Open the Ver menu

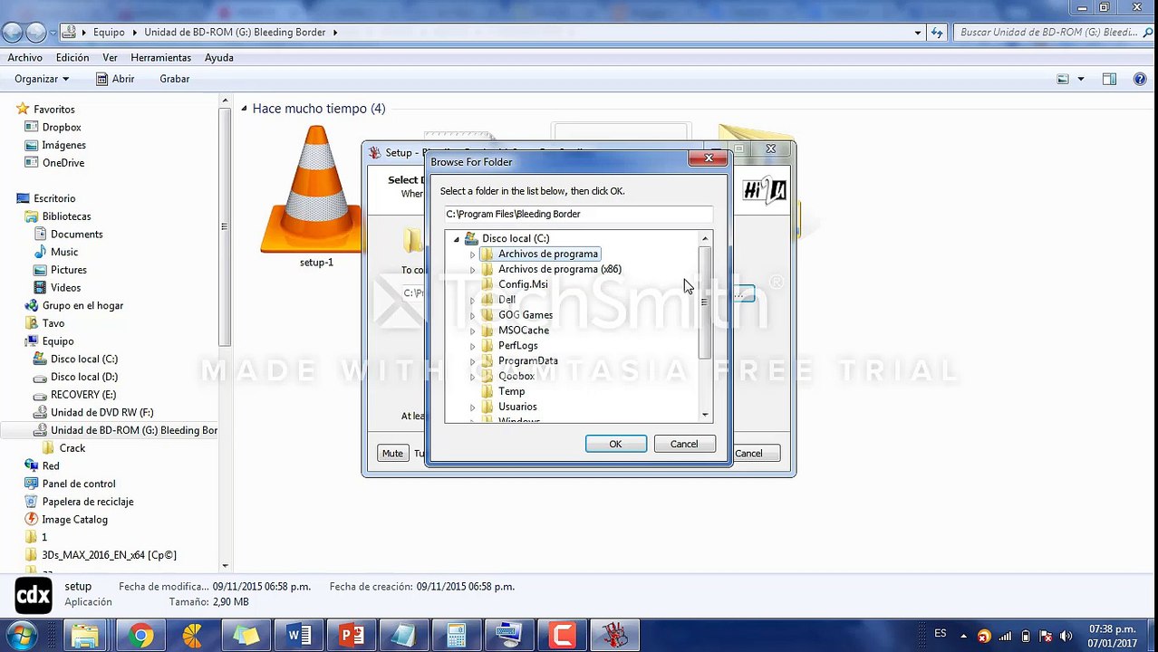pyautogui.click(x=110, y=57)
